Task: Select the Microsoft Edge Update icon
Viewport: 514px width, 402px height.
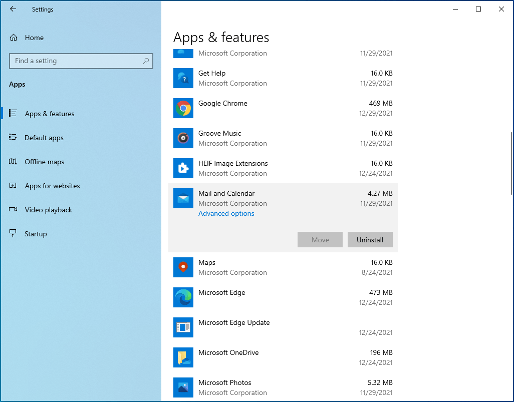Action: (183, 327)
